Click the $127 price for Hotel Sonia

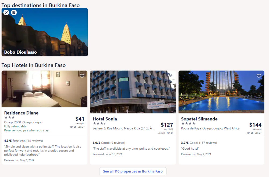pos(167,125)
